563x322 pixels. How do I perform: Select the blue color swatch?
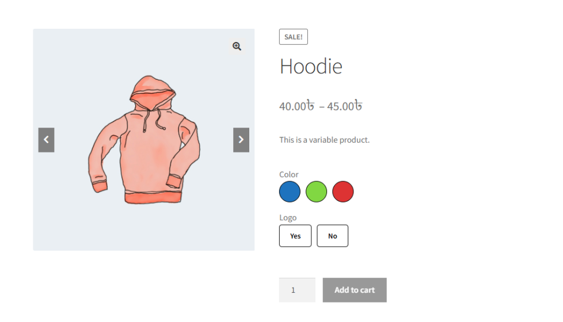290,191
